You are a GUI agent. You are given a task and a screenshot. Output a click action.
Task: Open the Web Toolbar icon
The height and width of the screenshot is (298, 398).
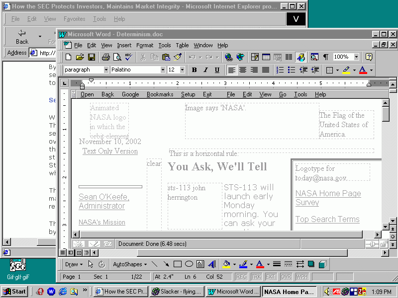point(240,57)
